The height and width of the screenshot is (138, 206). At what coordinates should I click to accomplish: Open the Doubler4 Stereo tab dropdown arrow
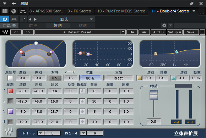coord(194,11)
